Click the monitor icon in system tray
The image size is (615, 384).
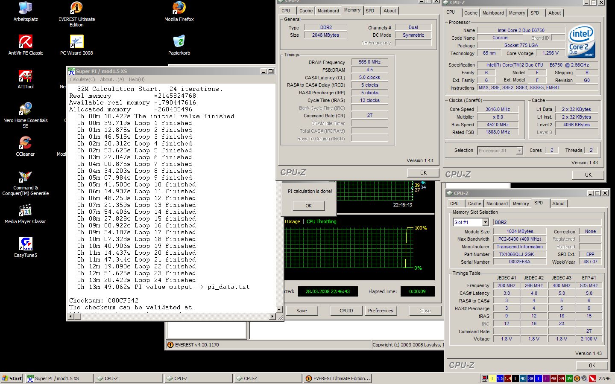[x=484, y=378]
